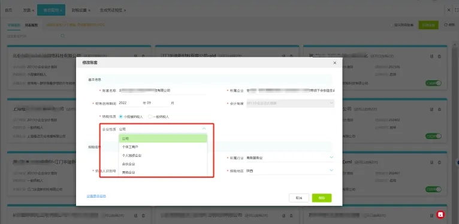459x224 pixels.
Task: Click the 2013小企业会计准则 text on the 北… card
Action: tap(42, 66)
